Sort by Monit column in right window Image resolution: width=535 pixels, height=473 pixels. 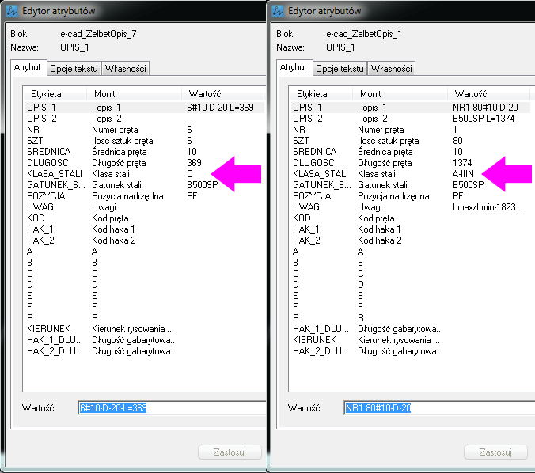tap(400, 94)
